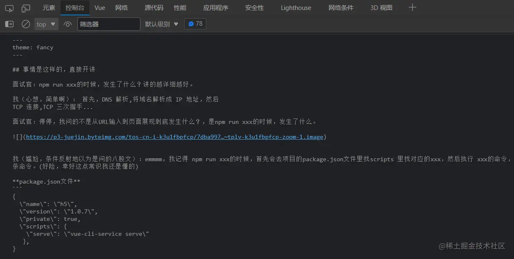Click the '"scripts": {' line

43,226
